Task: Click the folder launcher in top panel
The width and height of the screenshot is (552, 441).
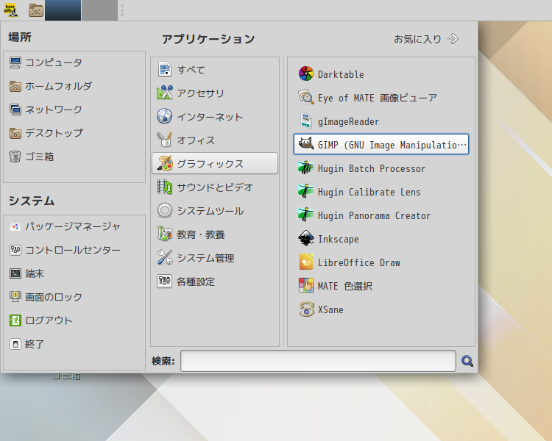Action: (x=36, y=10)
